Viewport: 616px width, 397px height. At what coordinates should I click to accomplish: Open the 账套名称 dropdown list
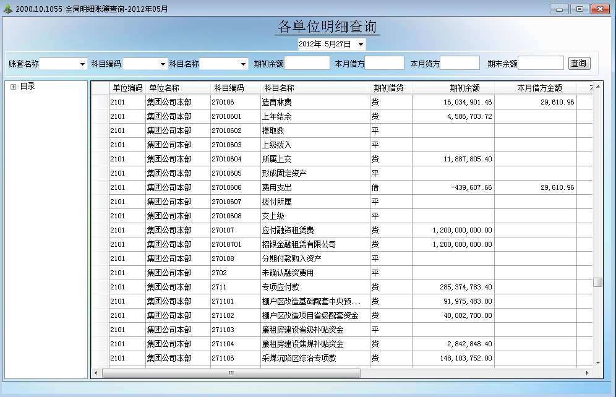pyautogui.click(x=82, y=64)
